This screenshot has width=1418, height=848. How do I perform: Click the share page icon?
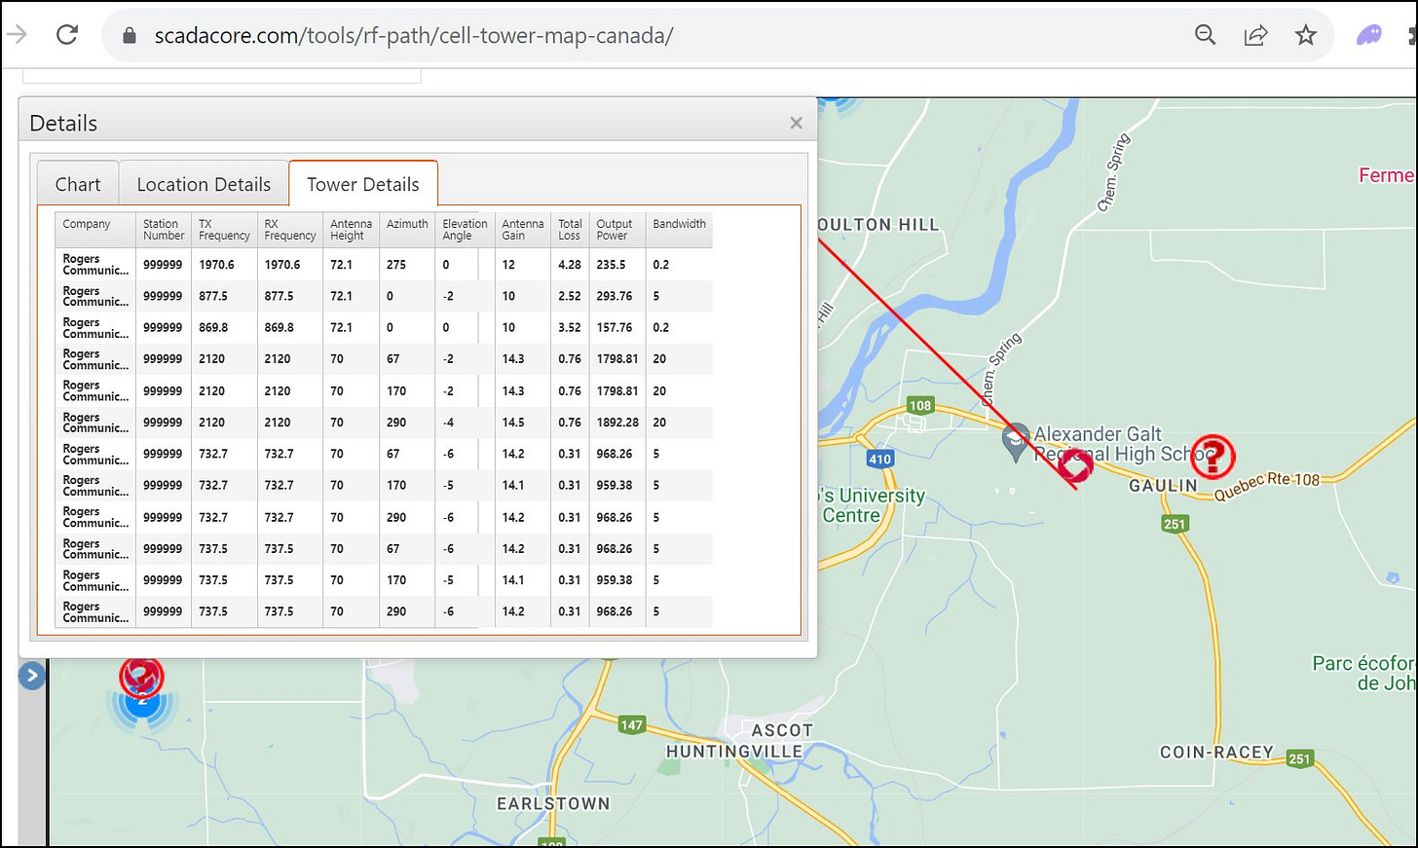[x=1255, y=35]
